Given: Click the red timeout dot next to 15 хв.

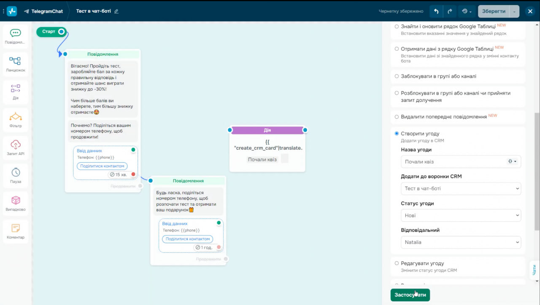Looking at the screenshot, I should coord(133,174).
